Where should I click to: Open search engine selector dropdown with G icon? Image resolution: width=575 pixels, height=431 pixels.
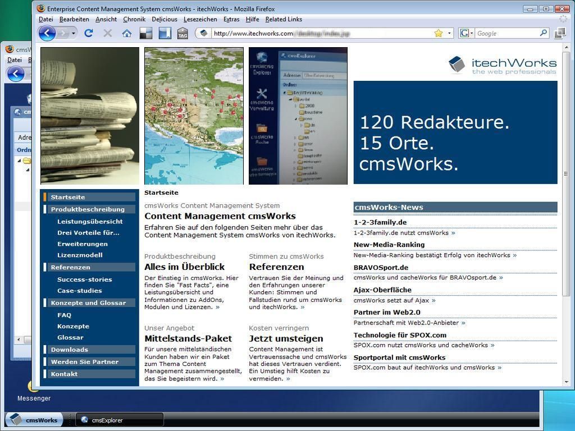(467, 33)
